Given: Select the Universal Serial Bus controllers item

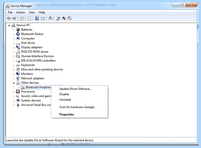Looking at the screenshot, I should click(x=36, y=105).
